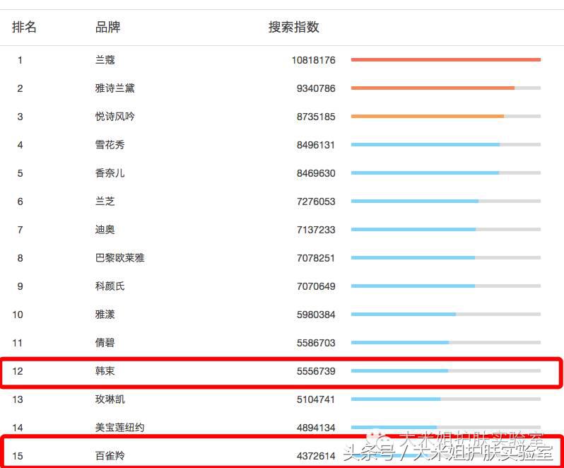The width and height of the screenshot is (564, 468).
Task: Click the blue progress bar for 香奈儿
Action: [425, 173]
